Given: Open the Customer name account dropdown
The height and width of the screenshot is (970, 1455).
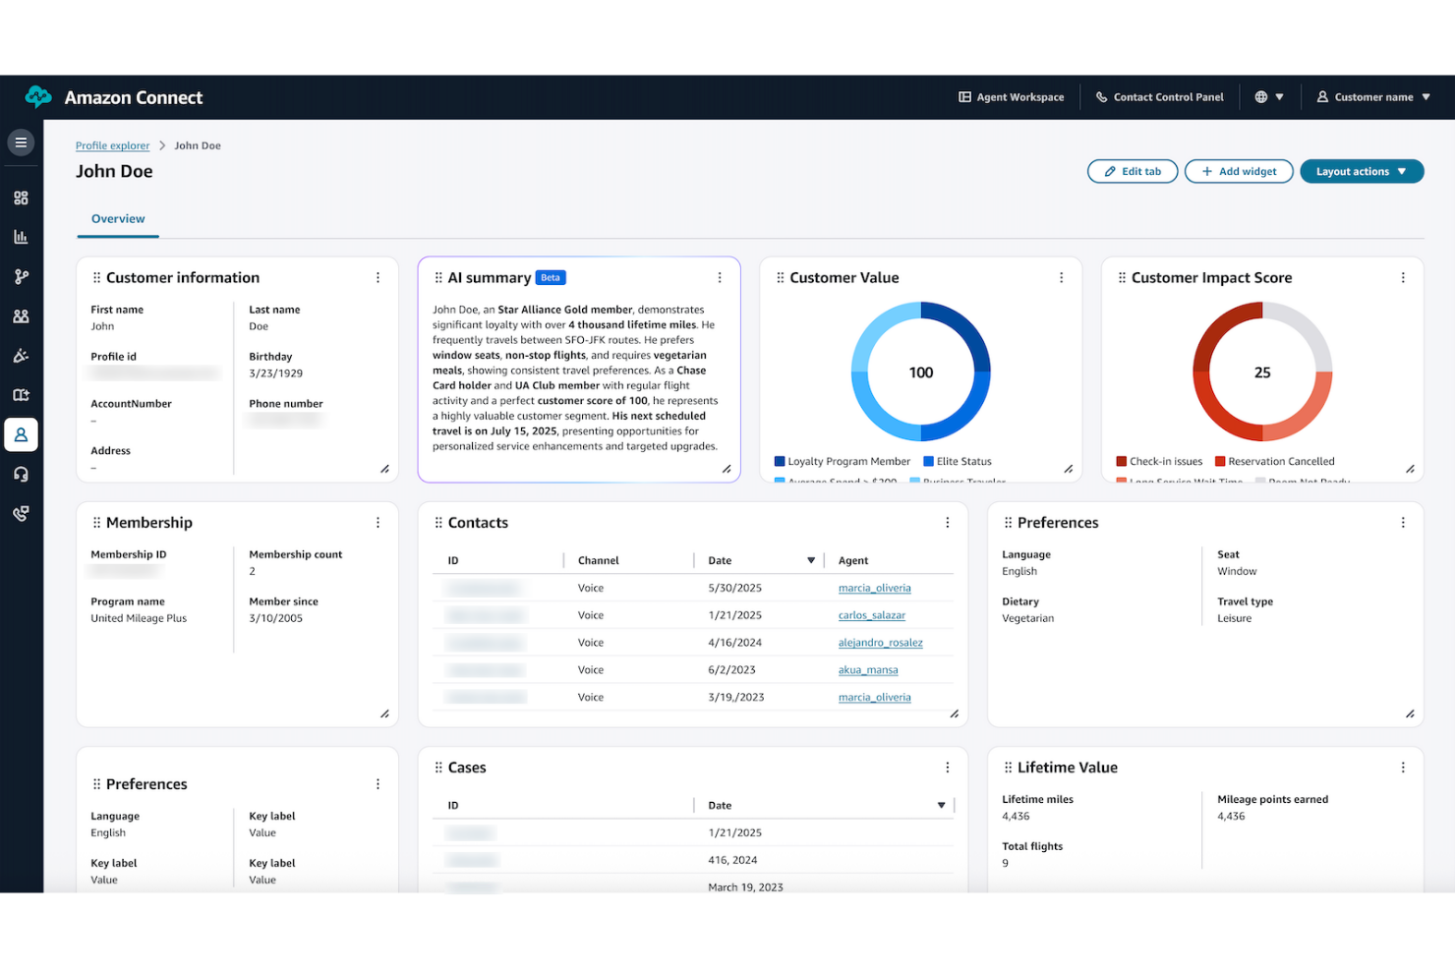Looking at the screenshot, I should [1372, 96].
